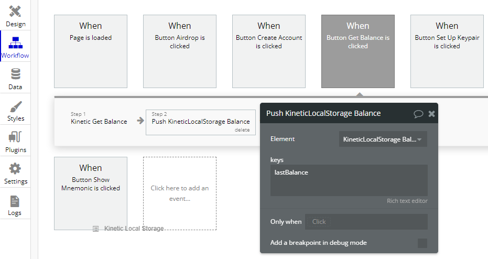Screen dimensions: 488x259
Task: Open the Logs document icon
Action: 15,201
